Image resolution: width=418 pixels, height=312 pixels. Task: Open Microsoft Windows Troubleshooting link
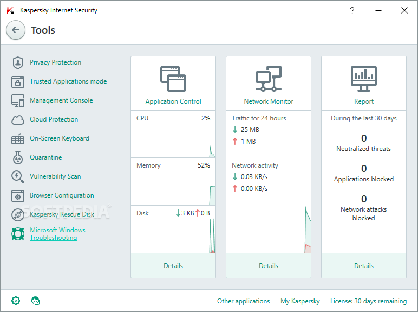(x=57, y=234)
